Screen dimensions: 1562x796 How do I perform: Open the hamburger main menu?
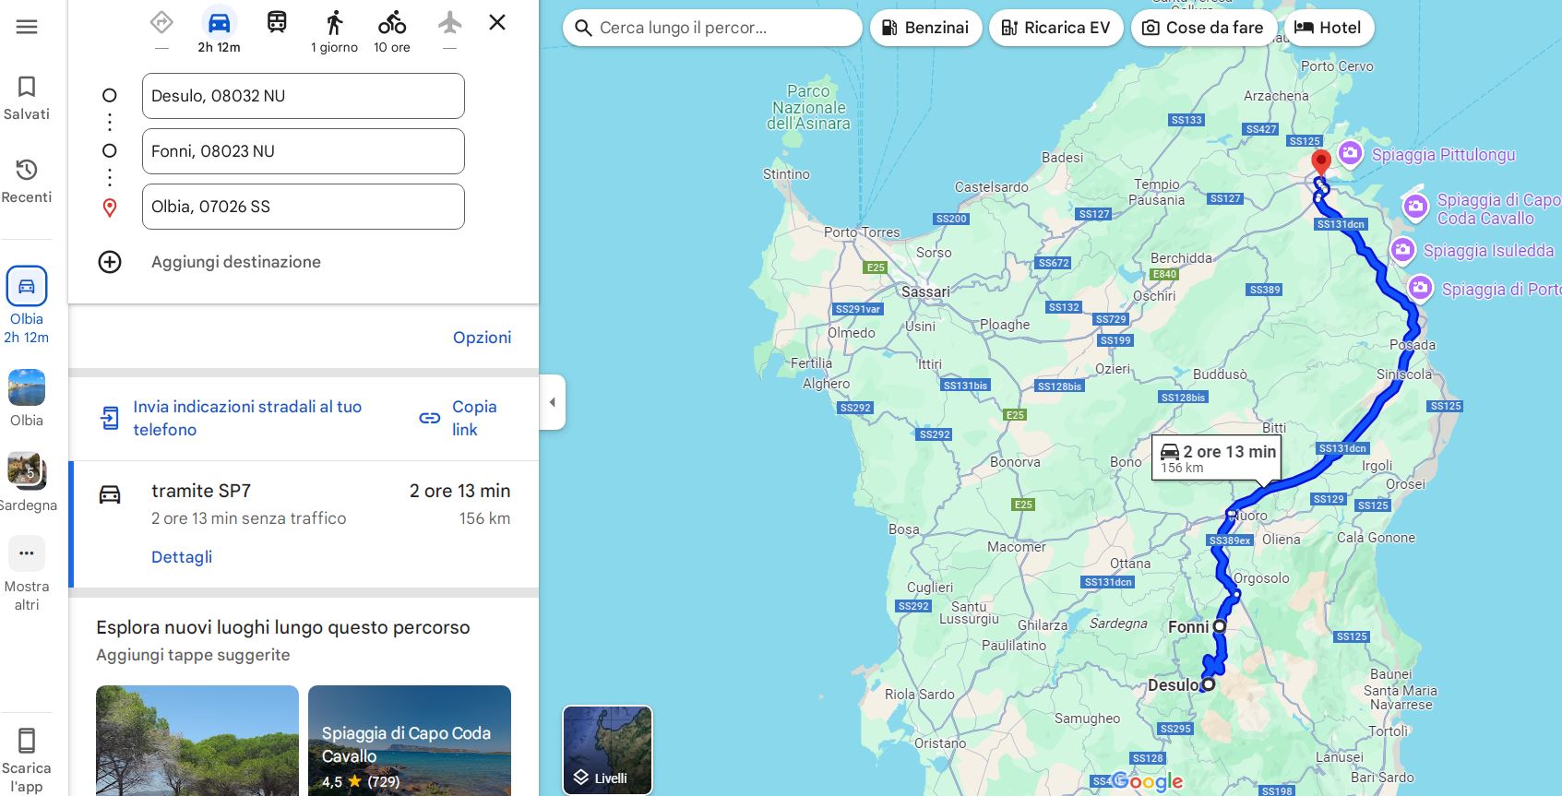[x=27, y=27]
